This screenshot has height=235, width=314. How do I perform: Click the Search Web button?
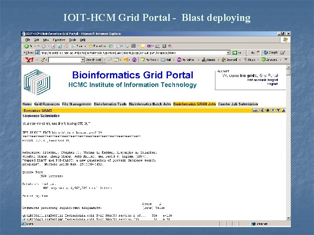(x=93, y=60)
